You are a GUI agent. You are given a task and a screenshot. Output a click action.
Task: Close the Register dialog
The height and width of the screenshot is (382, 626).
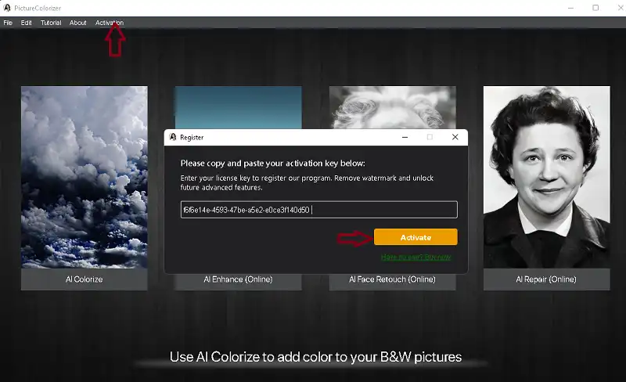click(455, 137)
